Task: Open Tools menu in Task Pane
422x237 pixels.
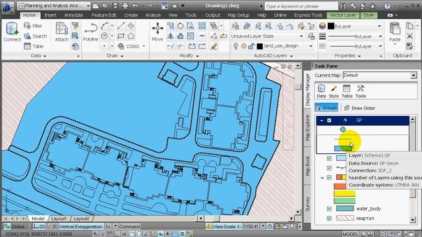Action: (x=361, y=92)
